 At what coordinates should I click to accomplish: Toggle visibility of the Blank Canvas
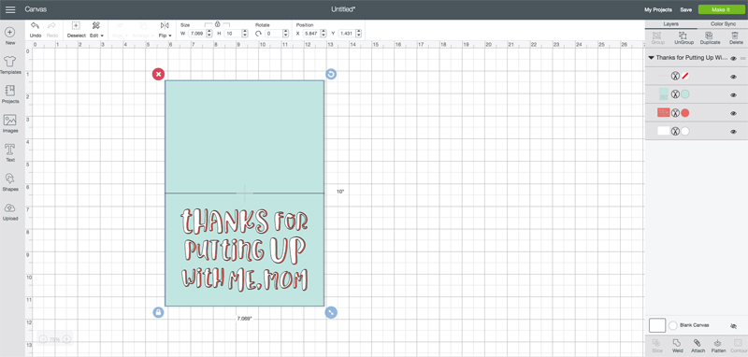(x=734, y=326)
